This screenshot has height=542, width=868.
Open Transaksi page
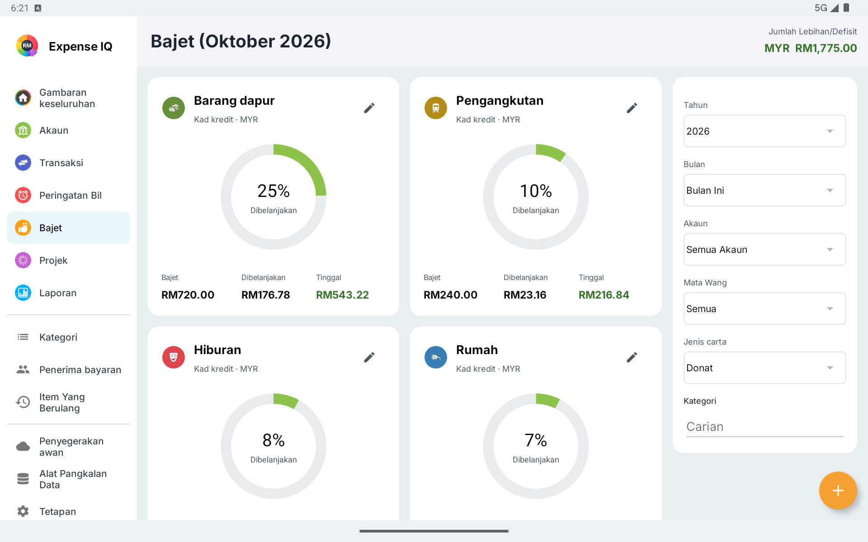coord(68,163)
